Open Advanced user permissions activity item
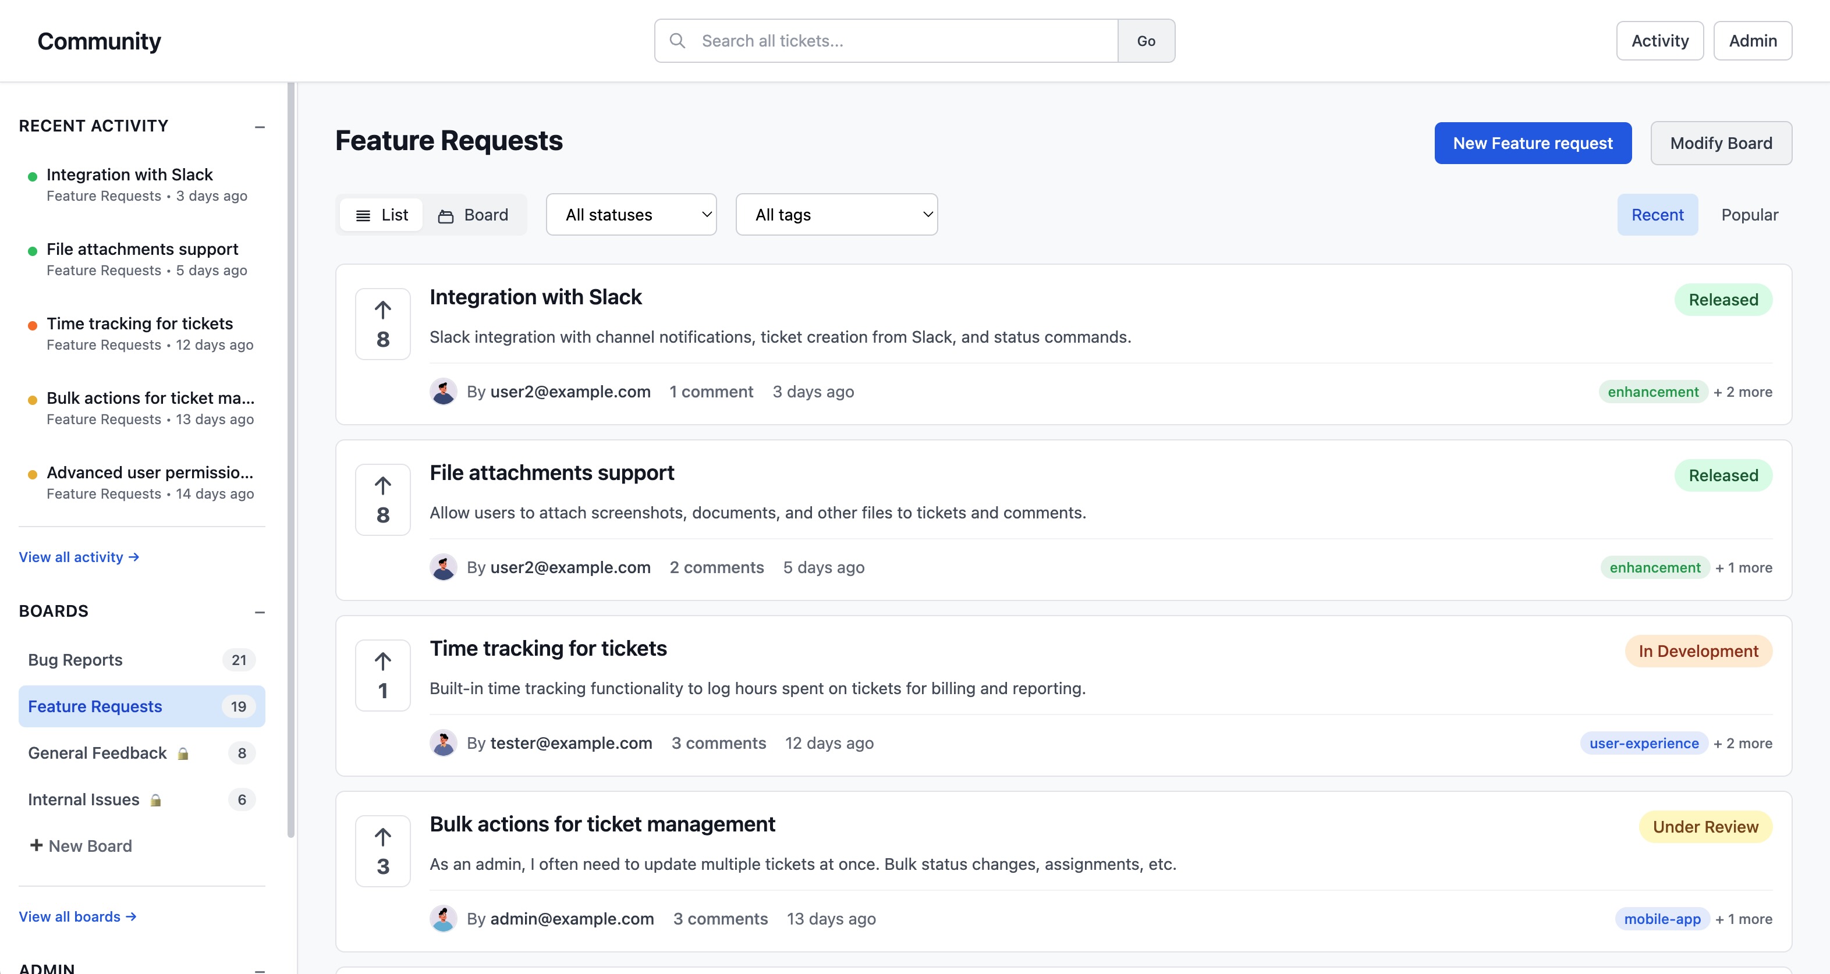This screenshot has width=1830, height=974. [142, 482]
